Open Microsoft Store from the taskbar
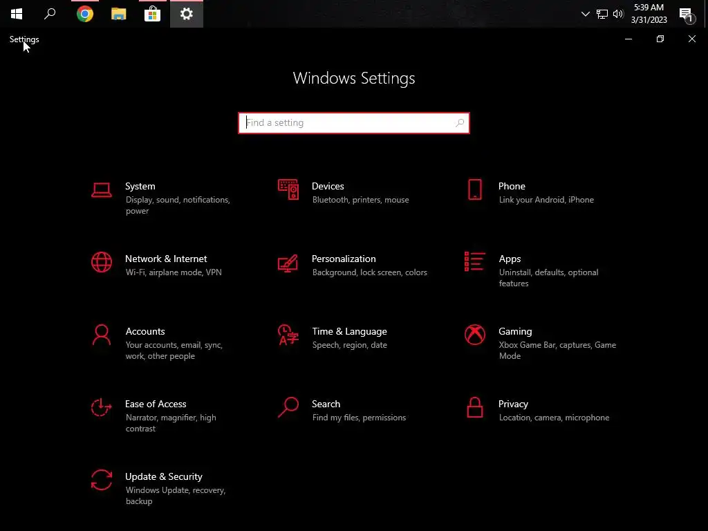 point(153,14)
